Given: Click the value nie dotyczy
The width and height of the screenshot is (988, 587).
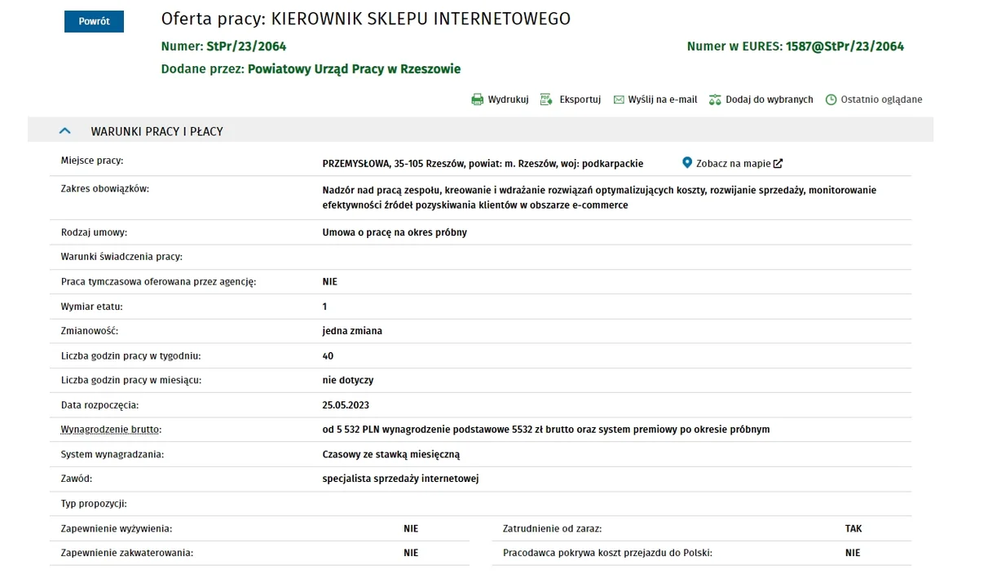Looking at the screenshot, I should pos(348,380).
